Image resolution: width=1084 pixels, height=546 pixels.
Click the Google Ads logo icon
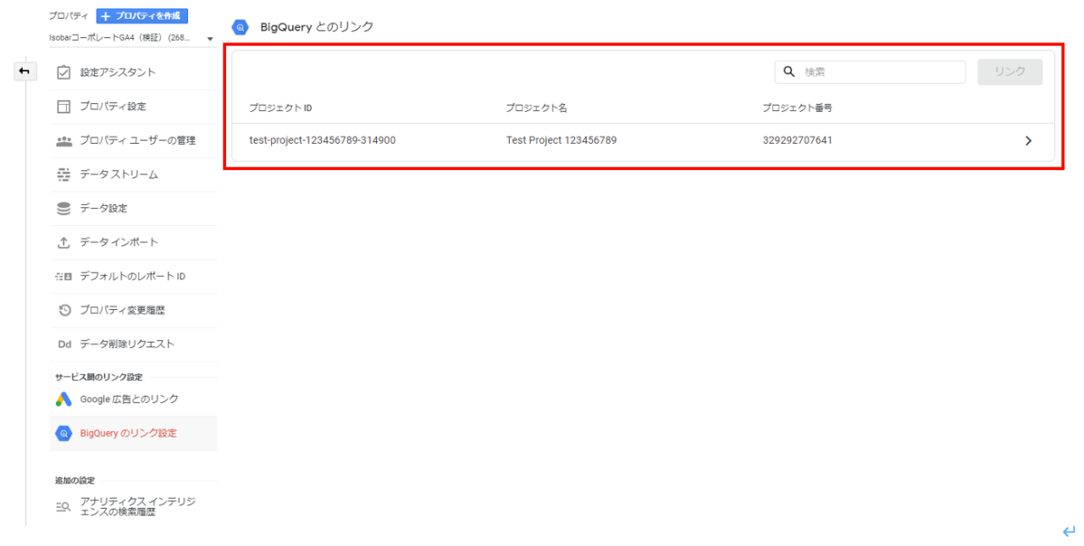64,400
